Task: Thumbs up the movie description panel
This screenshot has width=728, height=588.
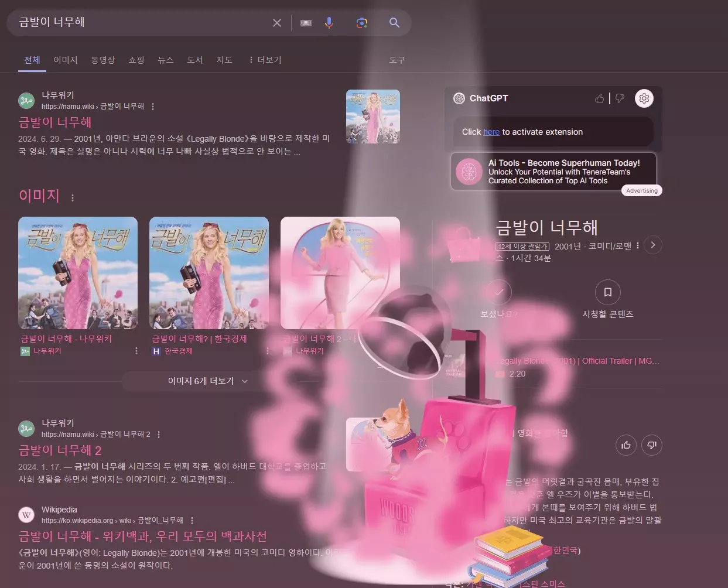Action: coord(626,445)
